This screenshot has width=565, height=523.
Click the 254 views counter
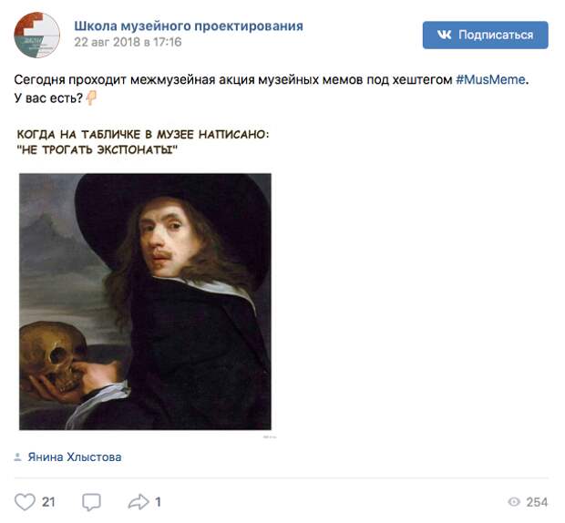tap(537, 502)
